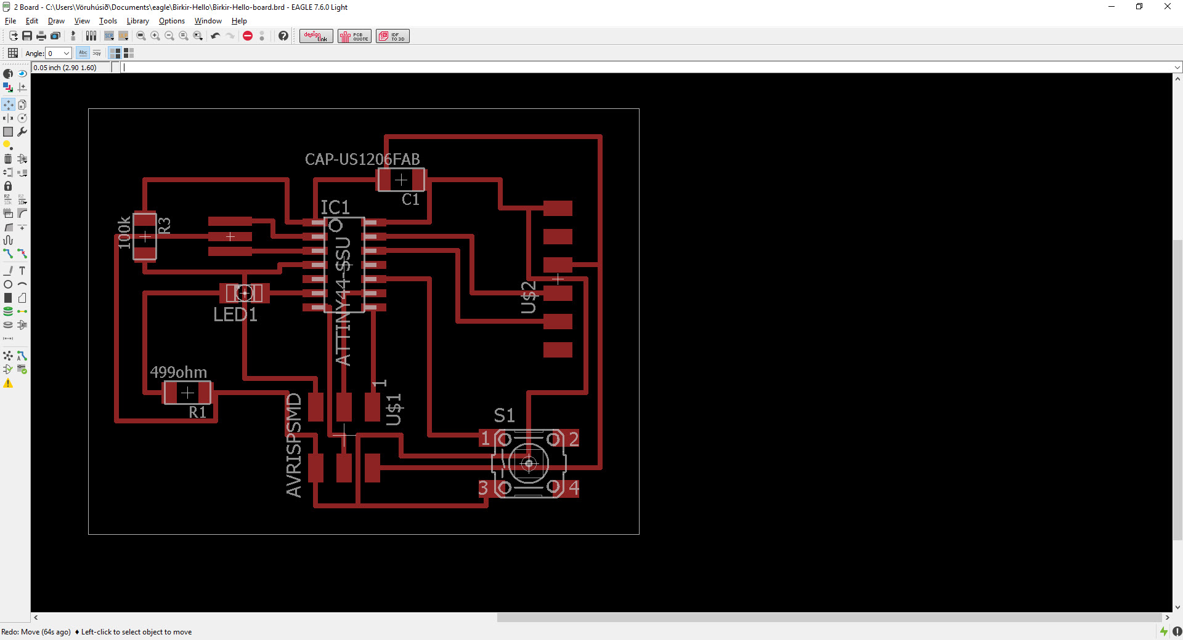Expand the command line history dropdown
Viewport: 1183px width, 640px height.
click(x=1177, y=67)
